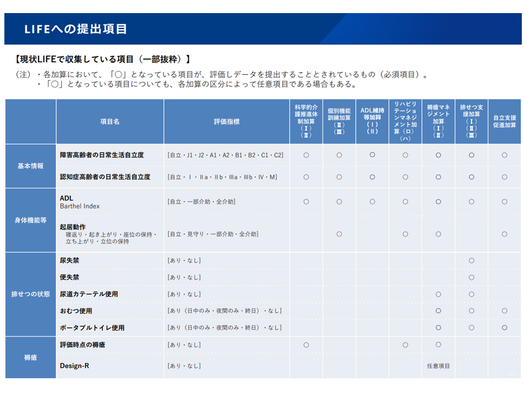Image resolution: width=524 pixels, height=393 pixels.
Task: Select the '評価指標' column header
Action: click(227, 122)
